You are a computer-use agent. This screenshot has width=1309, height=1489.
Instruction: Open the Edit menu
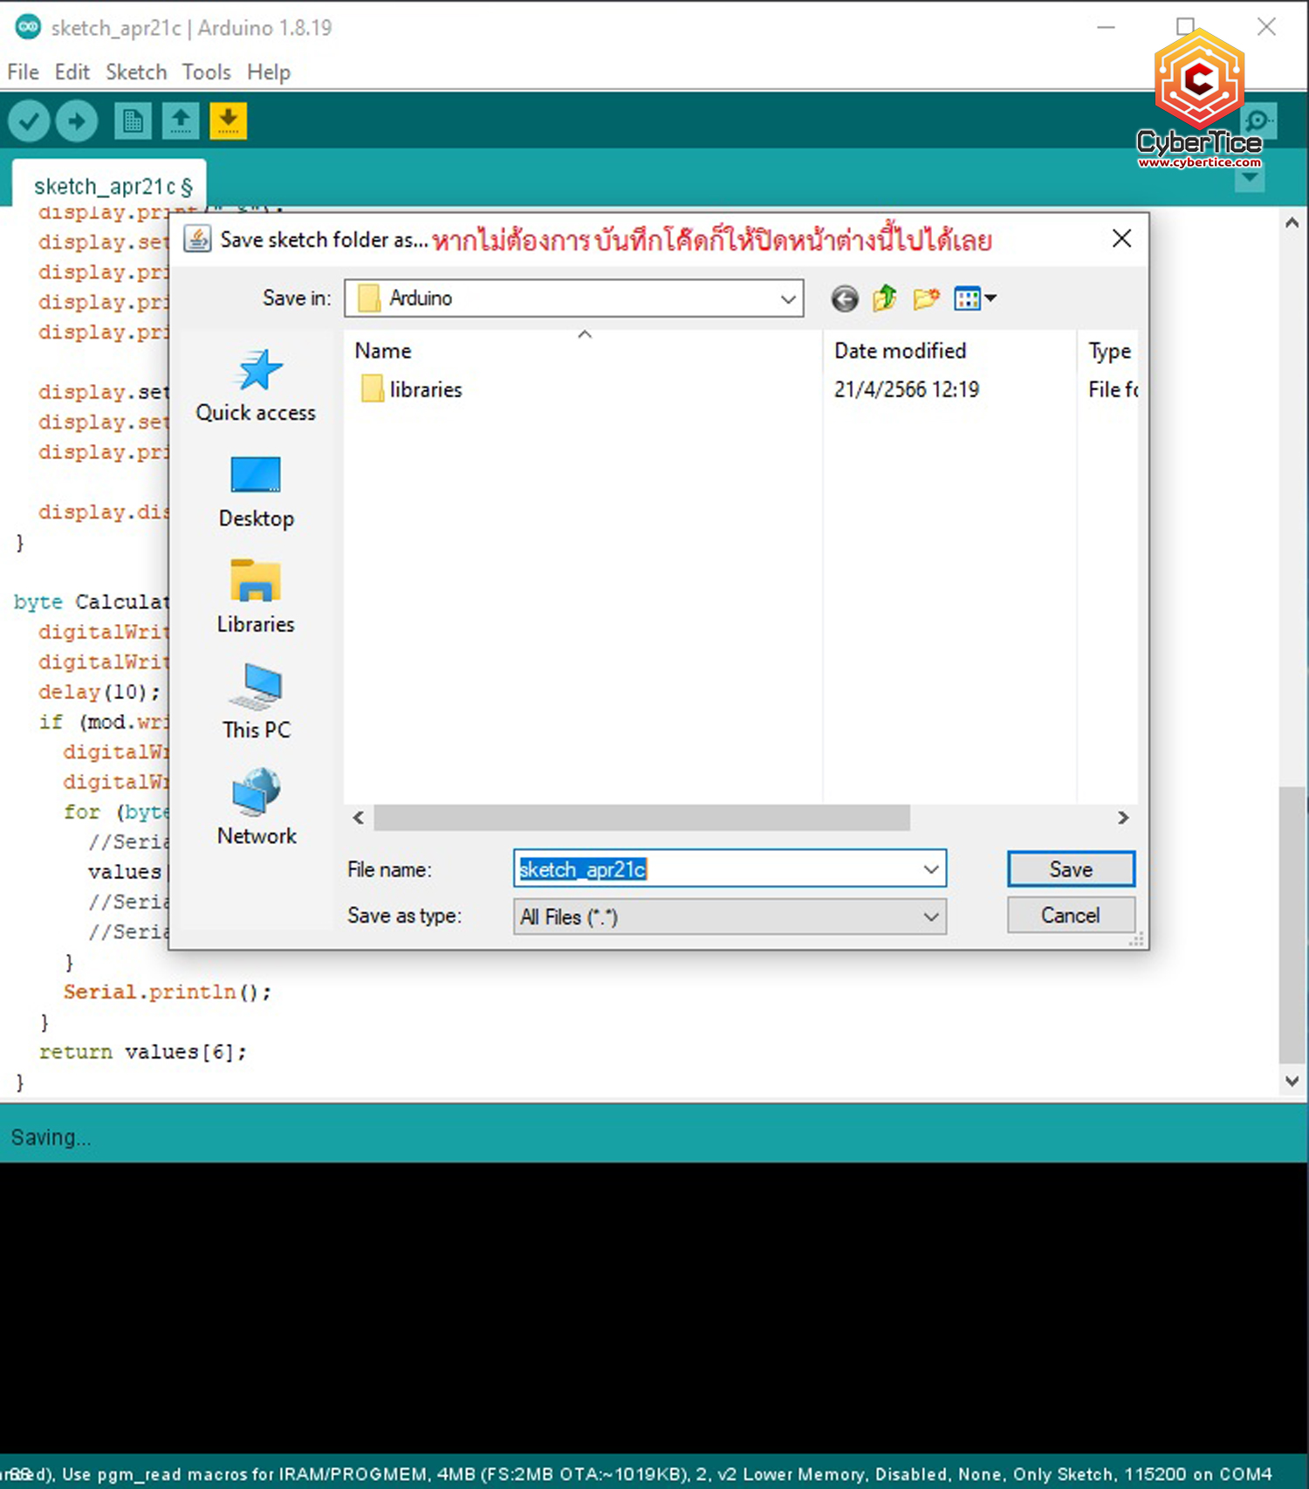tap(72, 72)
